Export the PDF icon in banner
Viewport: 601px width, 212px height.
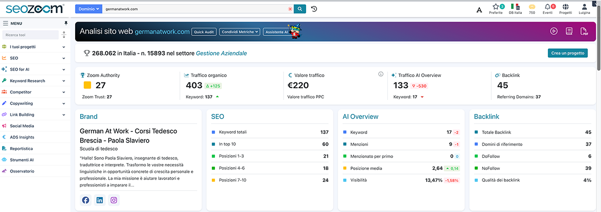click(x=584, y=31)
